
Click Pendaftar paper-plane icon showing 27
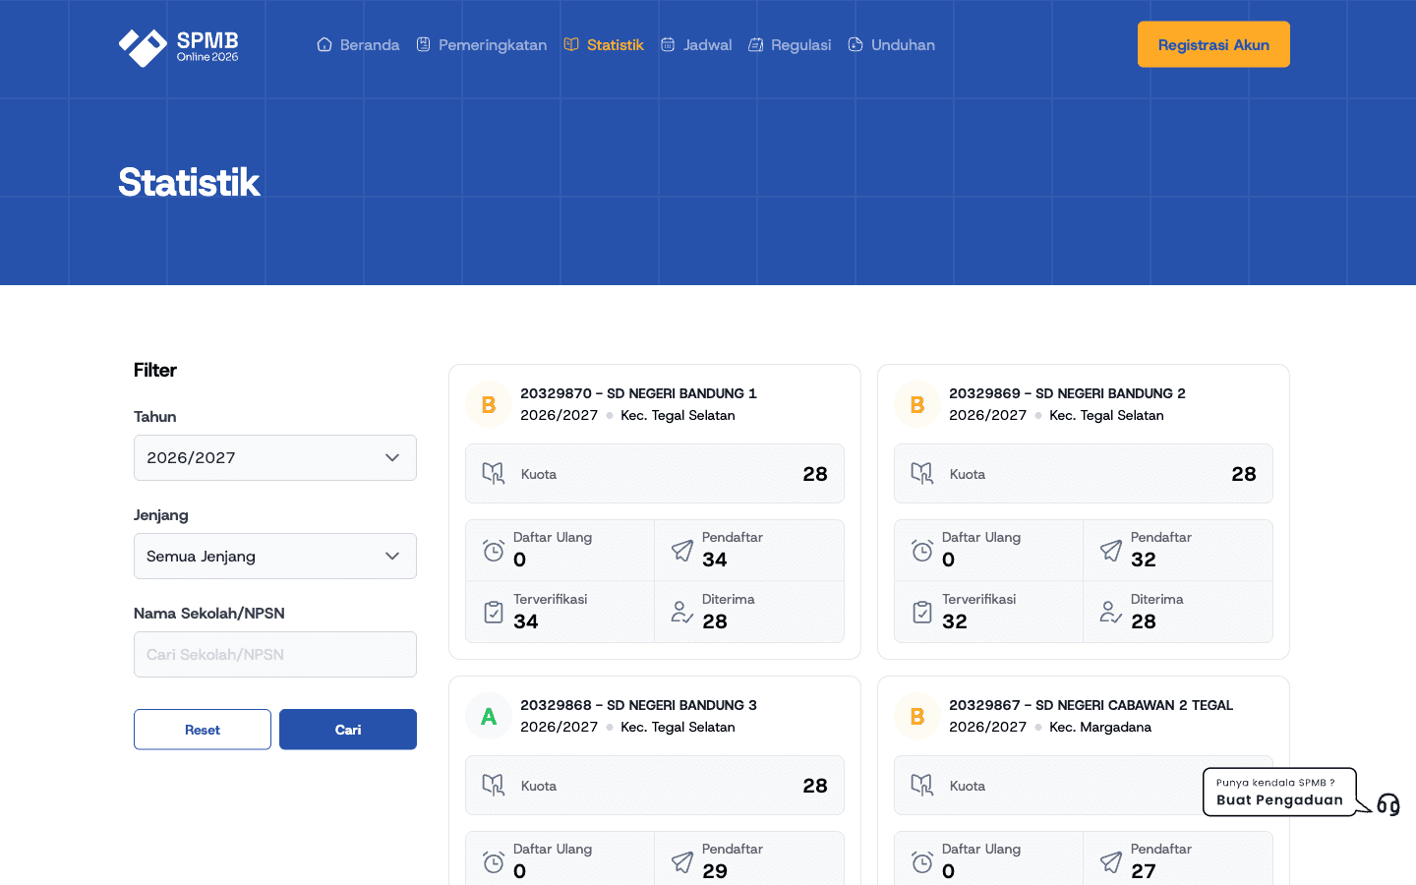click(1111, 862)
